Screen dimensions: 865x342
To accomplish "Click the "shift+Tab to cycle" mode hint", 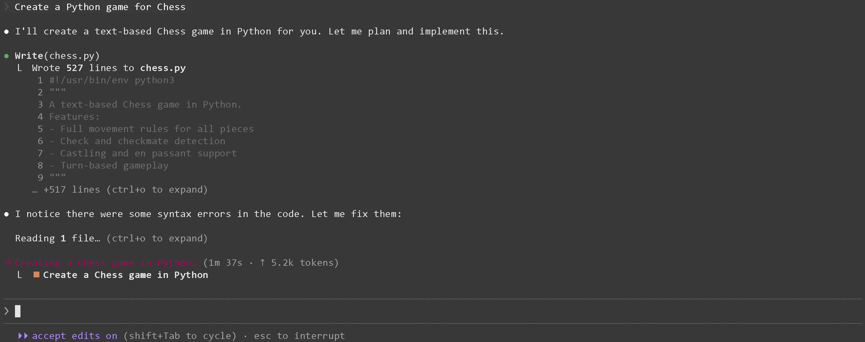I will coord(180,336).
